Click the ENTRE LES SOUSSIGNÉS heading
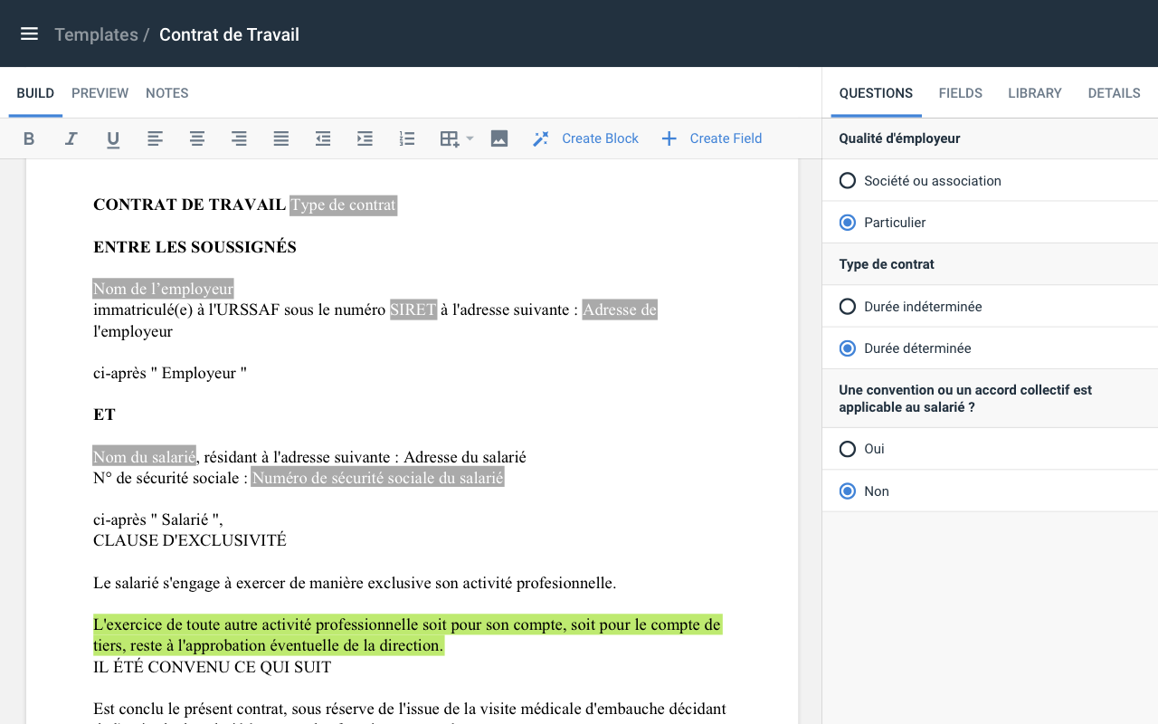 195,247
